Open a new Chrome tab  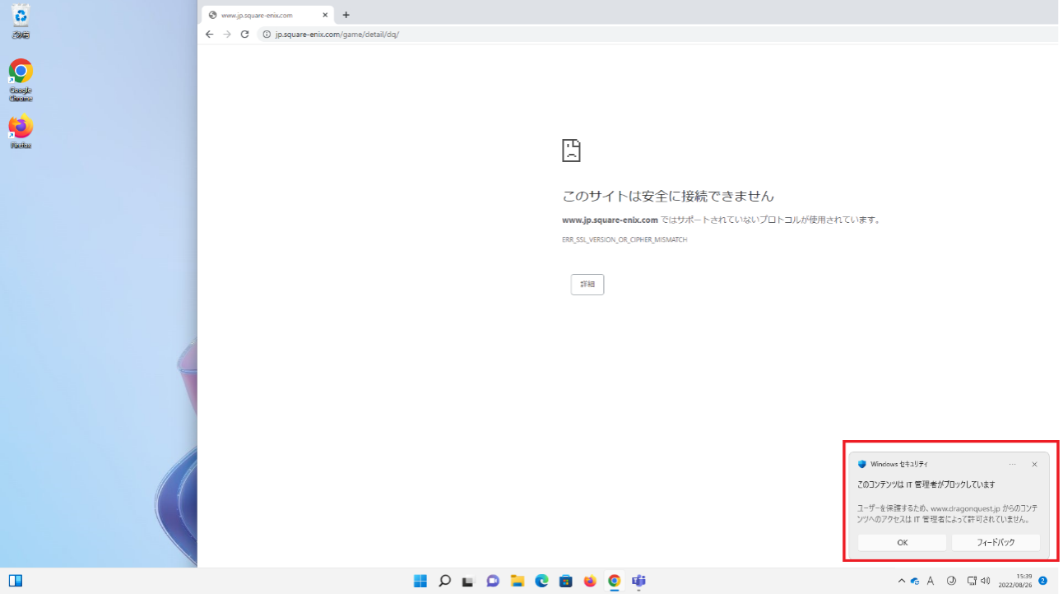pyautogui.click(x=346, y=15)
